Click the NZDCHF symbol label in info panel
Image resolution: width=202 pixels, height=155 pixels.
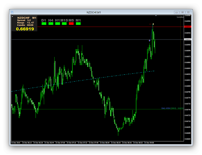pos(24,18)
